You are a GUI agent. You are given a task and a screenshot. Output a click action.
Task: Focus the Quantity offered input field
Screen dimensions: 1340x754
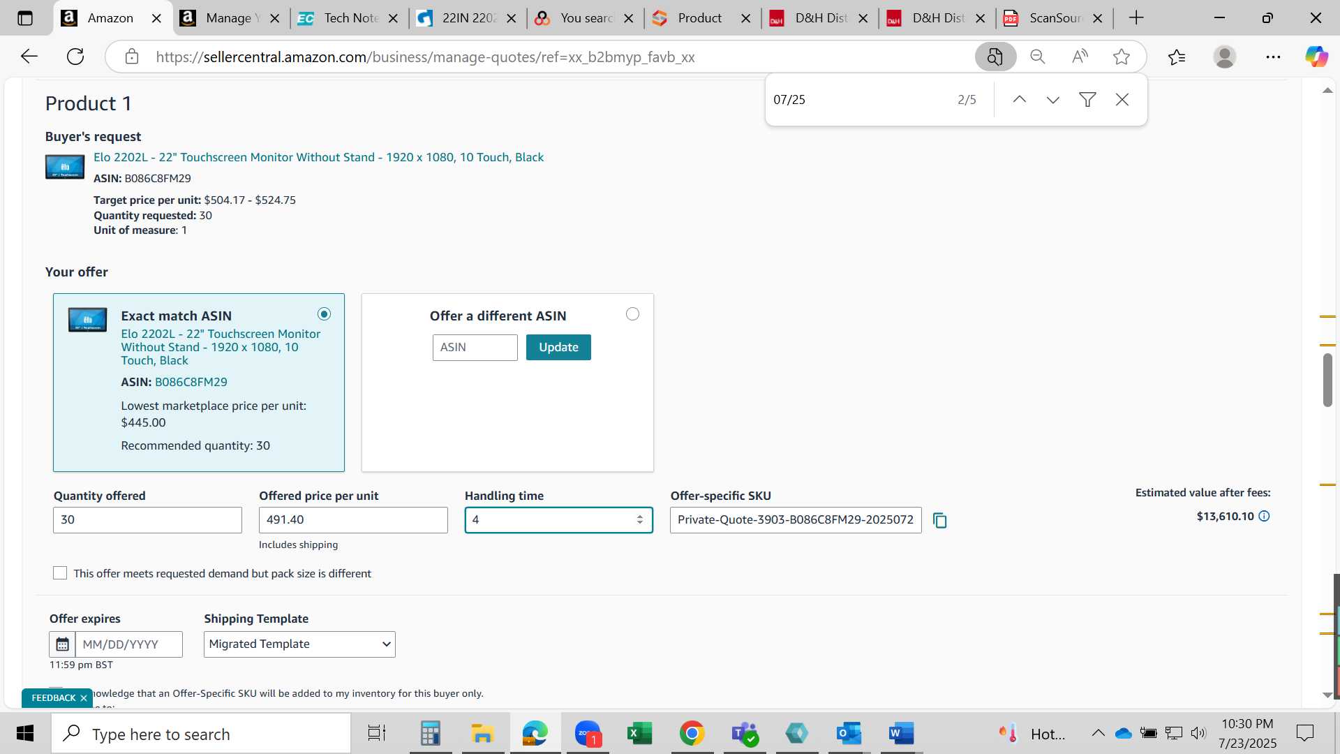click(147, 520)
